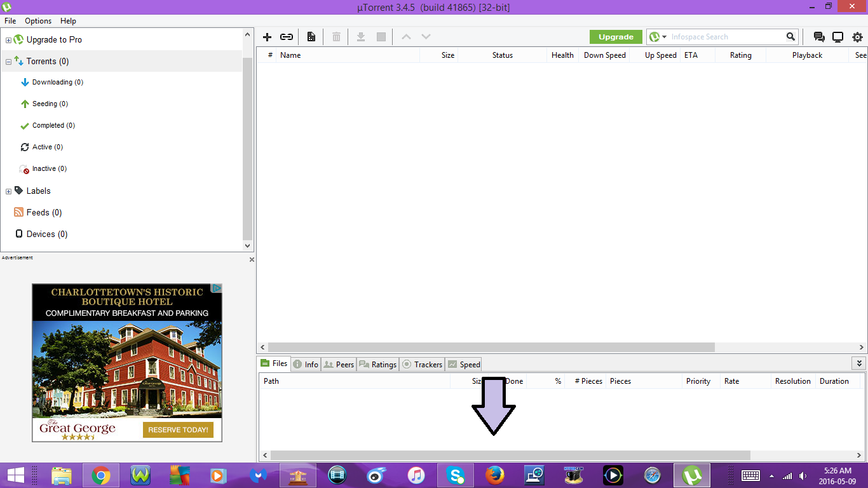Image resolution: width=868 pixels, height=488 pixels.
Task: Select the Files tab
Action: (274, 363)
